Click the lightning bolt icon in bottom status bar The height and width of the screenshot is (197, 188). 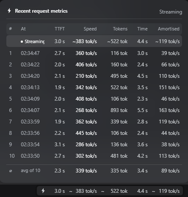point(43,191)
